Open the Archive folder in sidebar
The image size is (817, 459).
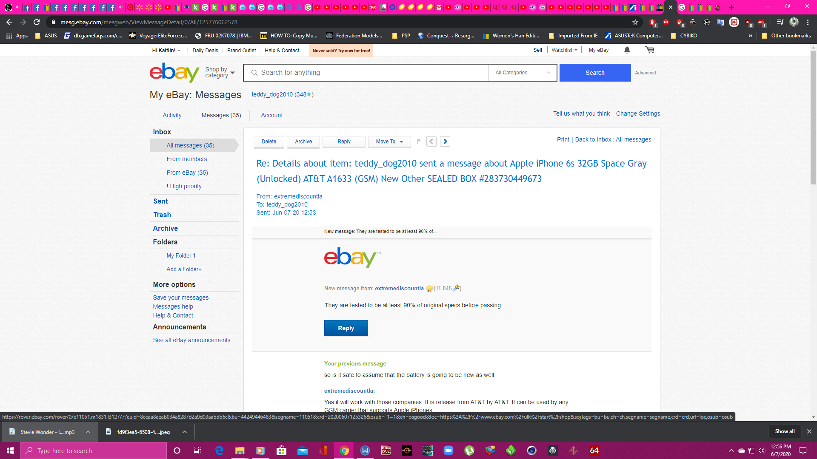[165, 229]
